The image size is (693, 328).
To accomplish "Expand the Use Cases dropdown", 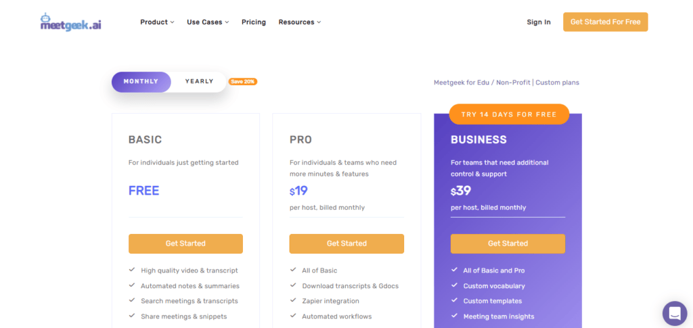I will [x=208, y=22].
